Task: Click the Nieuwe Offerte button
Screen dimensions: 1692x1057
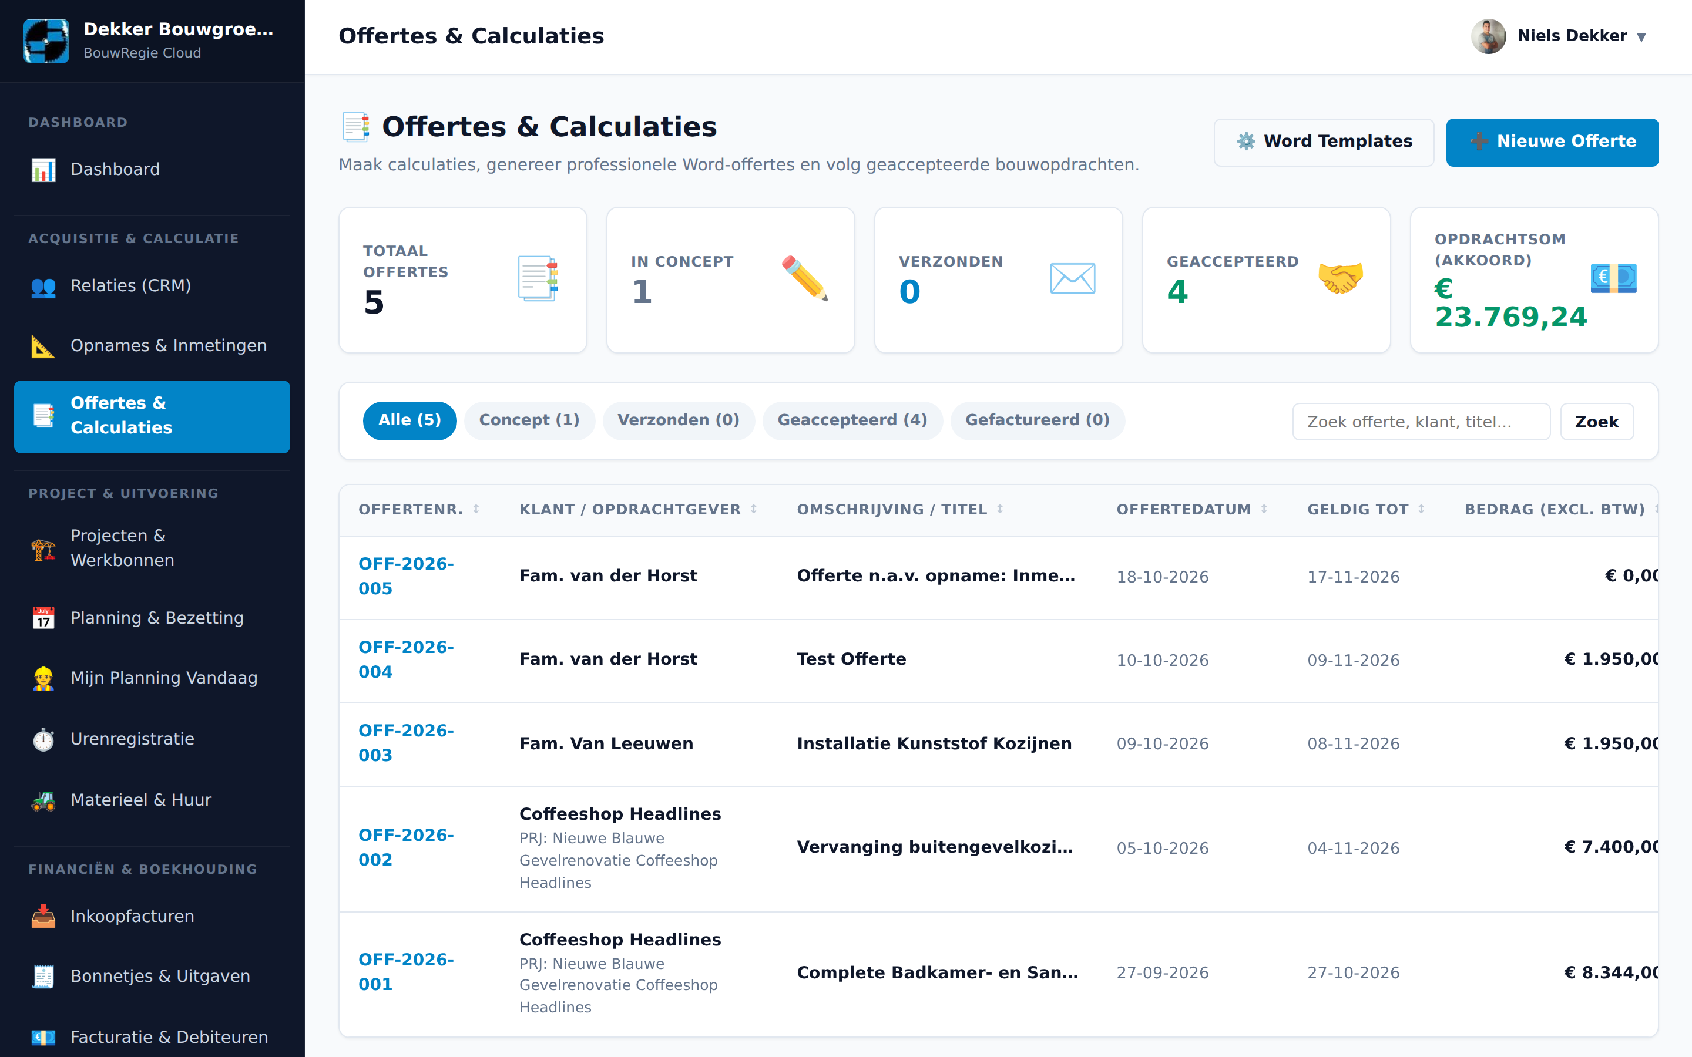Action: pyautogui.click(x=1552, y=142)
